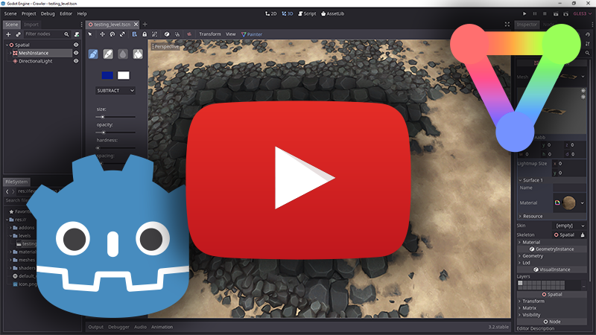The height and width of the screenshot is (335, 596).
Task: Click the lock selected object icon
Action: [145, 34]
